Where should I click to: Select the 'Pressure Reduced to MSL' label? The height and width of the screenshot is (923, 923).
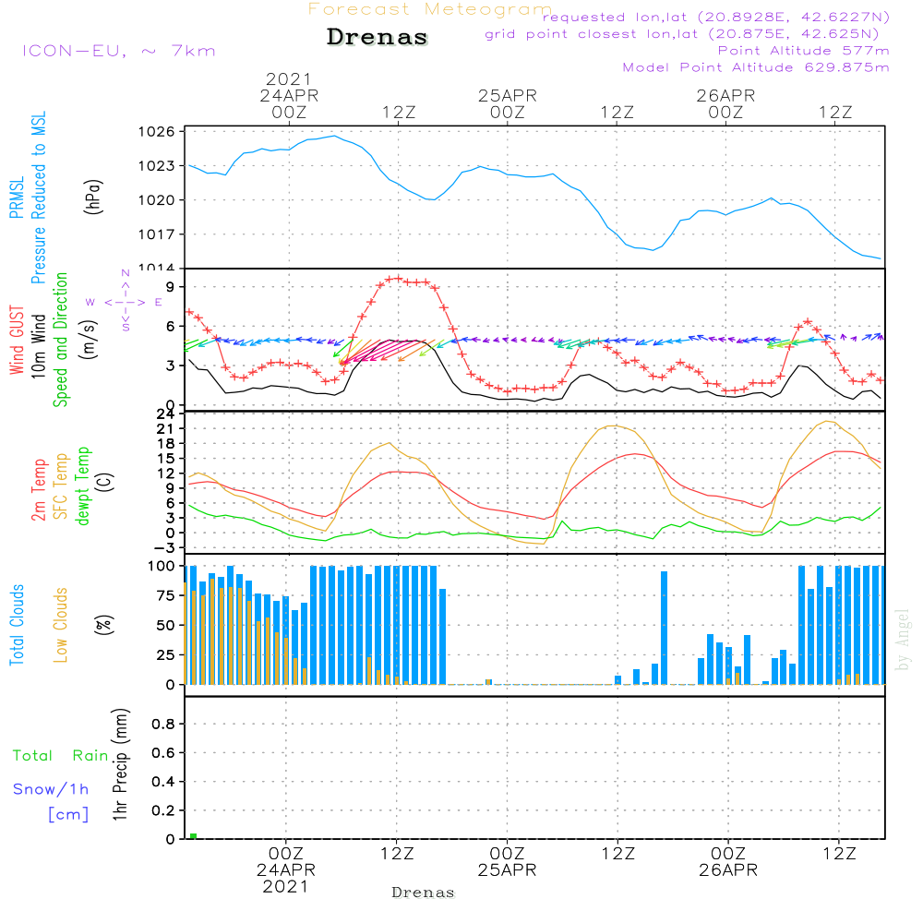click(38, 198)
